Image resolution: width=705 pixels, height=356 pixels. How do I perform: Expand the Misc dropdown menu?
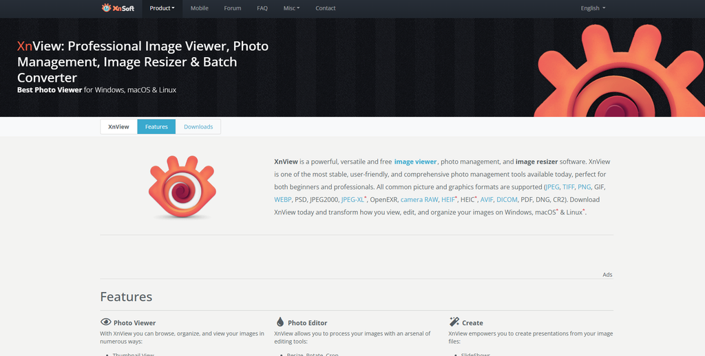click(x=291, y=8)
